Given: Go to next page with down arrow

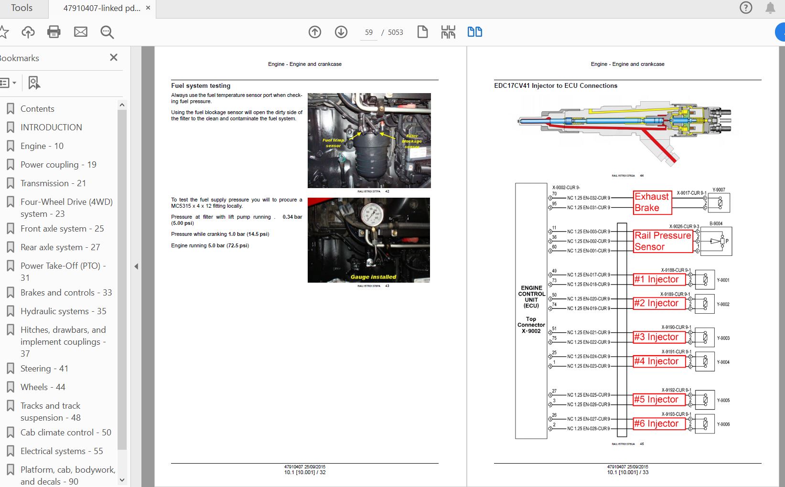Looking at the screenshot, I should (x=341, y=32).
